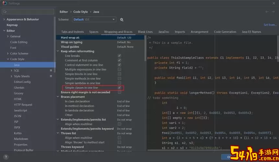Open Code Generation tab
This screenshot has width=279, height=162.
point(225,32)
